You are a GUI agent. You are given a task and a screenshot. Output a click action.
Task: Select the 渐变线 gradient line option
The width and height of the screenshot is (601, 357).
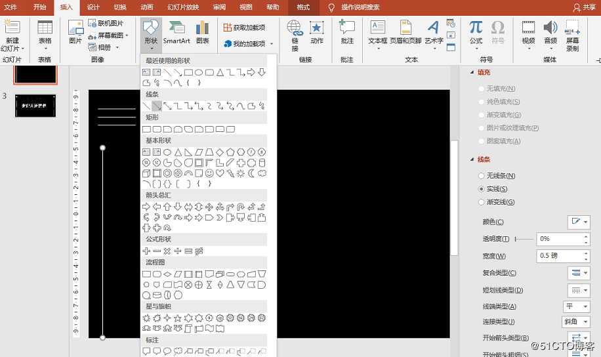tap(482, 202)
